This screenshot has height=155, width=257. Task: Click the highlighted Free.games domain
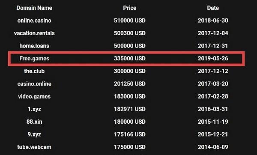tap(34, 59)
